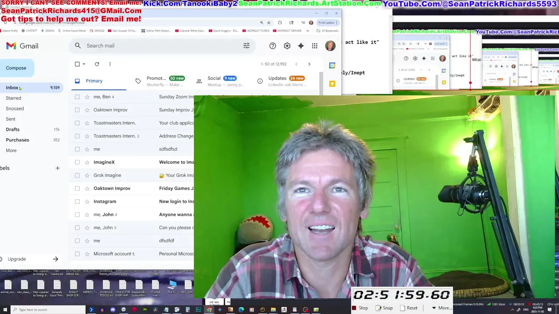Open Photoshop from the Windows taskbar

(198, 310)
